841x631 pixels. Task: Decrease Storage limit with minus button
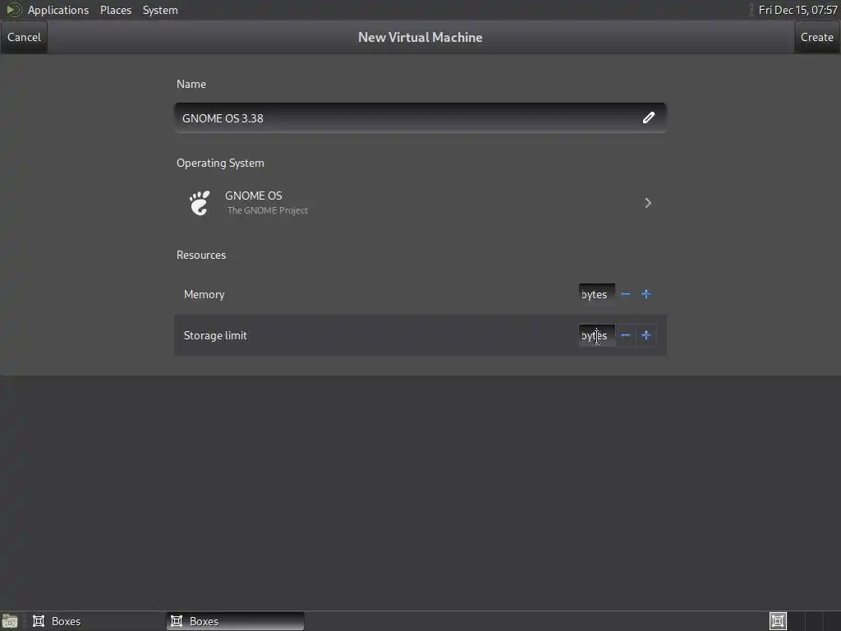[x=625, y=335]
